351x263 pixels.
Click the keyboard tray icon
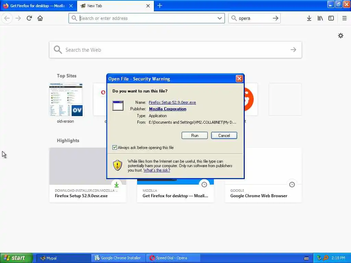click(x=306, y=258)
